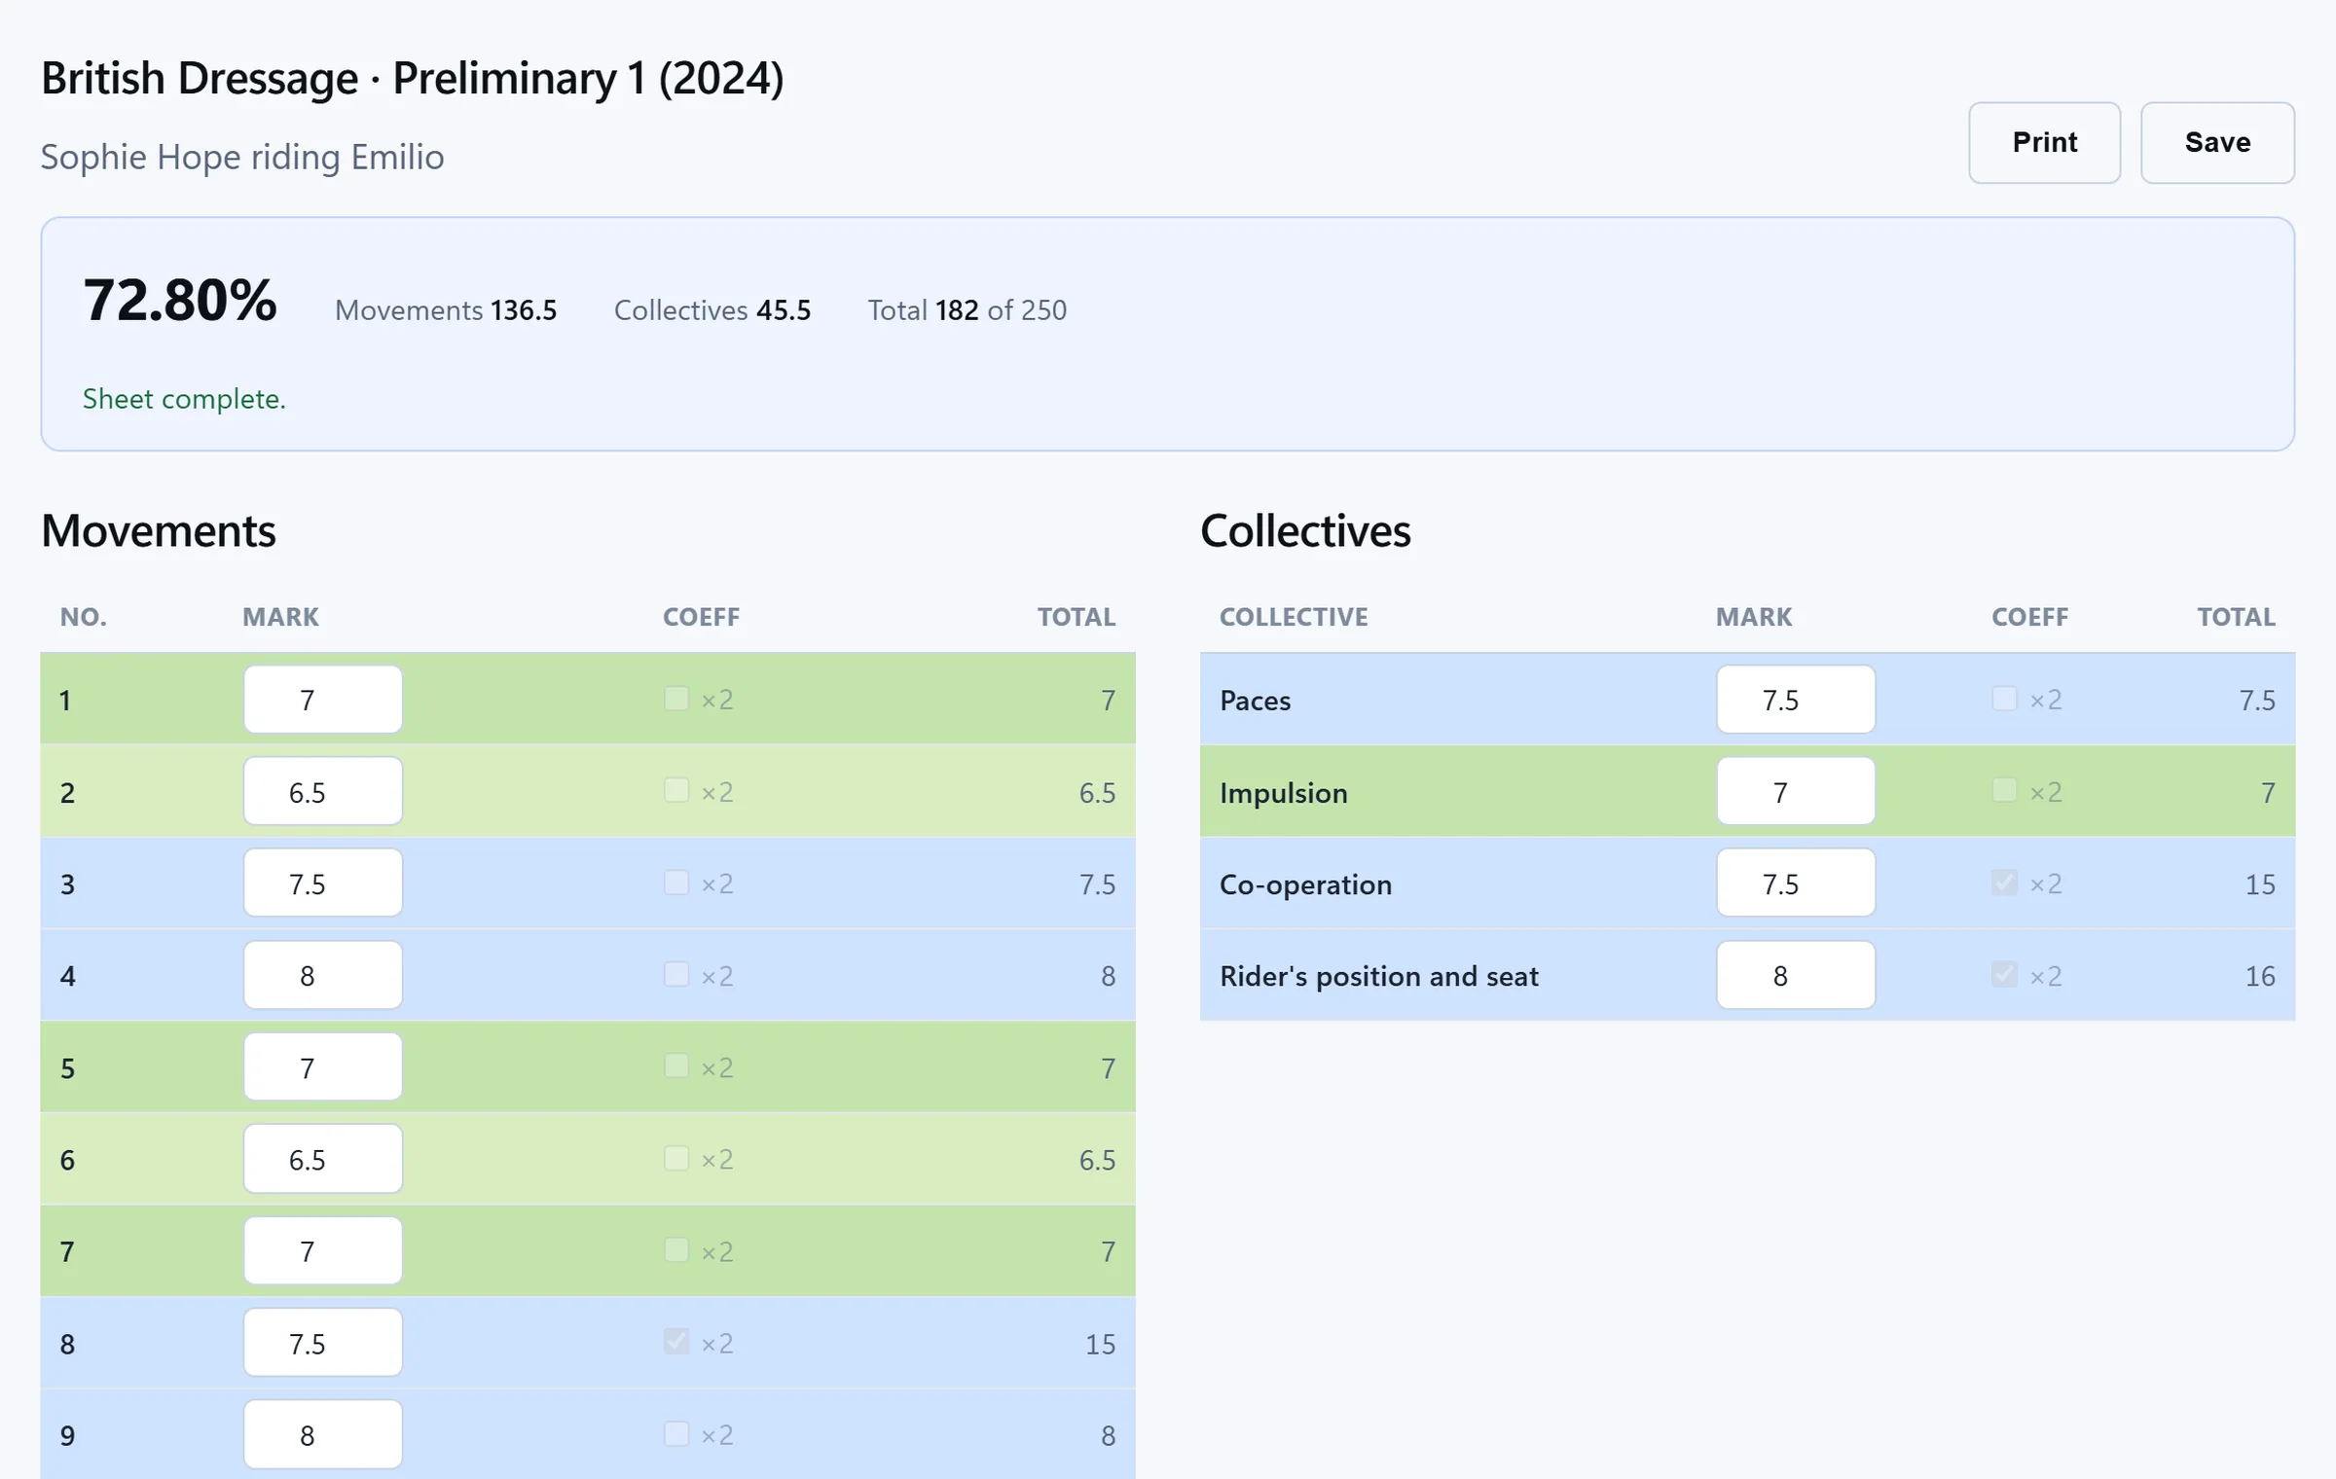The width and height of the screenshot is (2336, 1479).
Task: Toggle ×2 coefficient for movement 7
Action: (676, 1250)
